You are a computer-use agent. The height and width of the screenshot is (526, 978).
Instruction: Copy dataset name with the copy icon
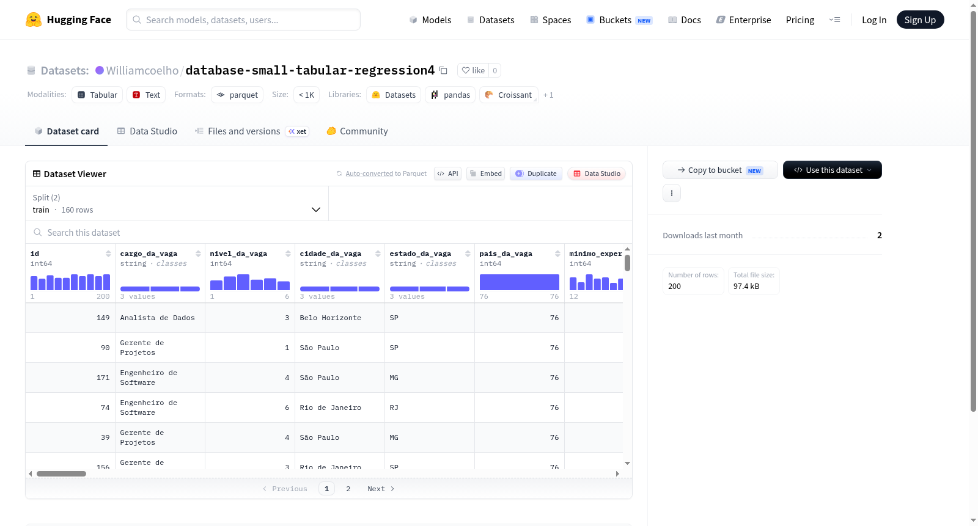point(444,70)
